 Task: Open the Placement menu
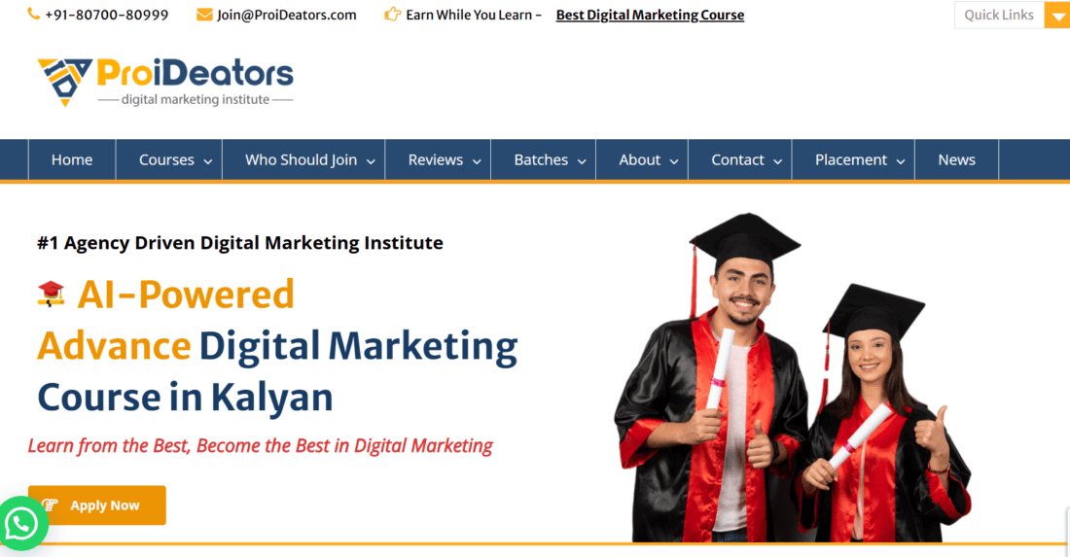pyautogui.click(x=853, y=160)
